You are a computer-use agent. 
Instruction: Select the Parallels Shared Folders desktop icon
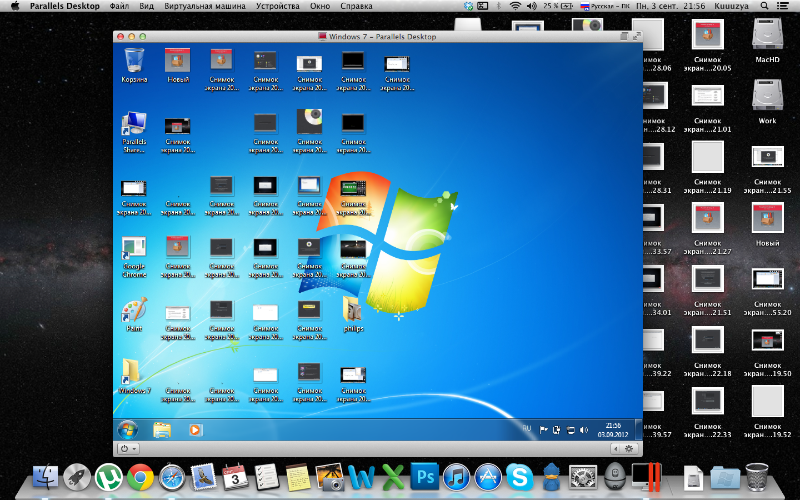click(x=134, y=124)
